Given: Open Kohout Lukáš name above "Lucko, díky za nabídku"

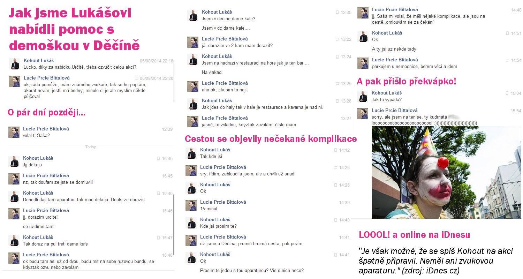Looking at the screenshot, I should 39,61.
